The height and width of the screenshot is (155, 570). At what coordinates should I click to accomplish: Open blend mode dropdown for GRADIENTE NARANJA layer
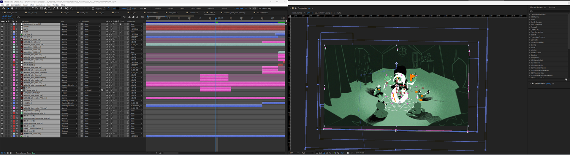click(69, 93)
